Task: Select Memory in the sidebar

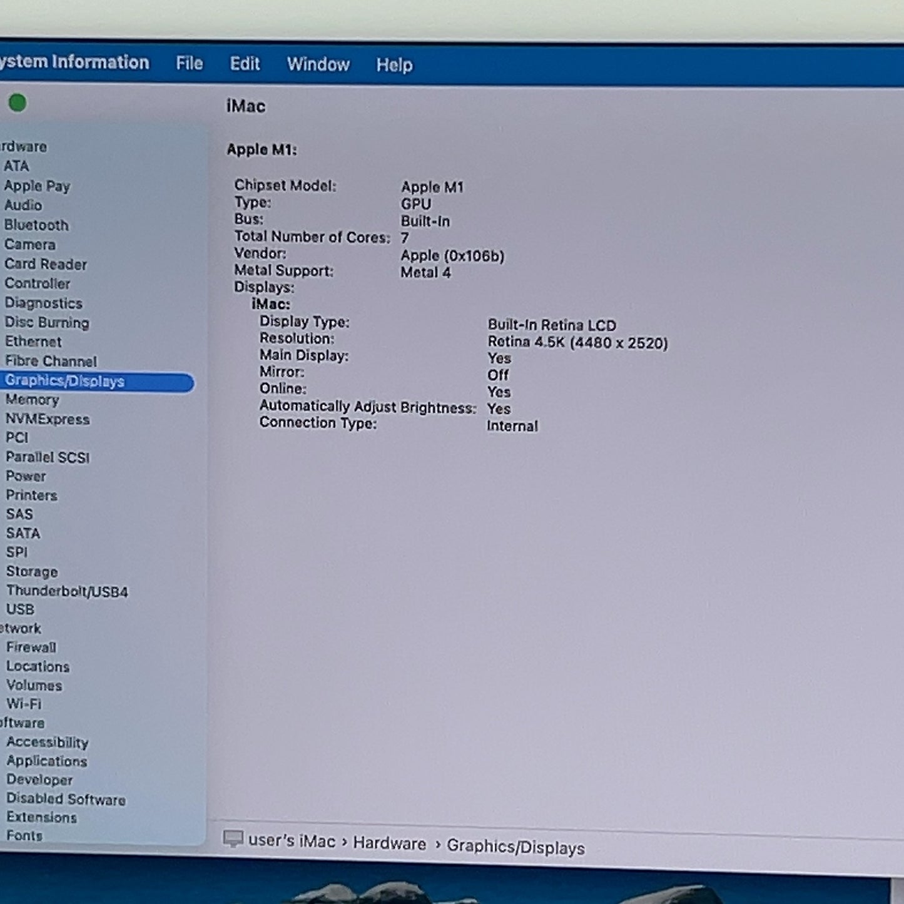Action: [32, 400]
